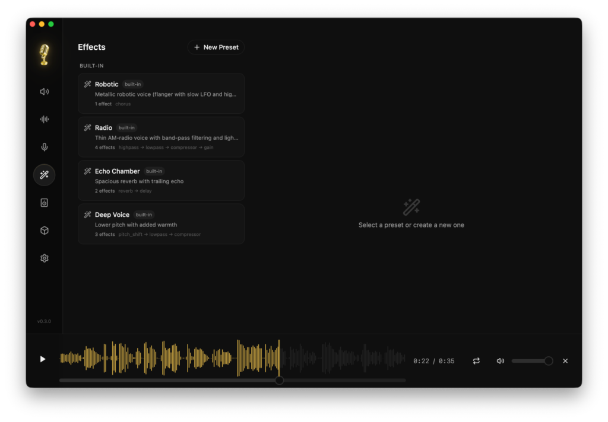
Task: Open the speaker section in sidebar
Action: (x=44, y=92)
